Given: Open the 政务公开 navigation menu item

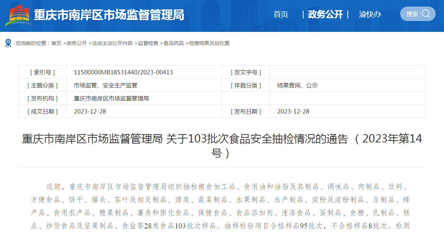Looking at the screenshot, I should pos(325,14).
